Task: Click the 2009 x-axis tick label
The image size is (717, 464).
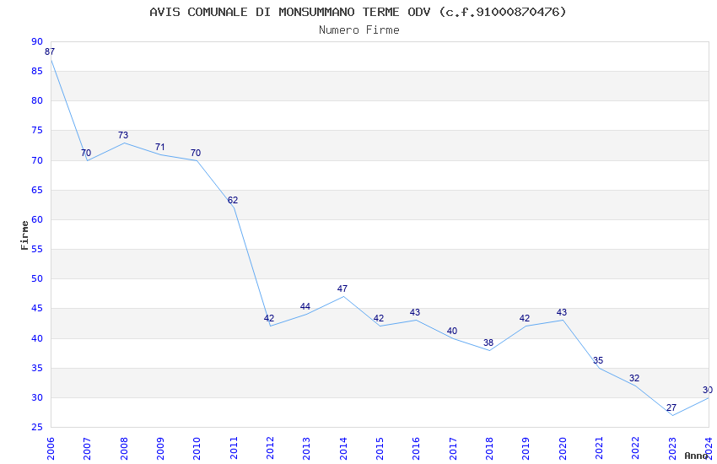Action: pos(160,449)
